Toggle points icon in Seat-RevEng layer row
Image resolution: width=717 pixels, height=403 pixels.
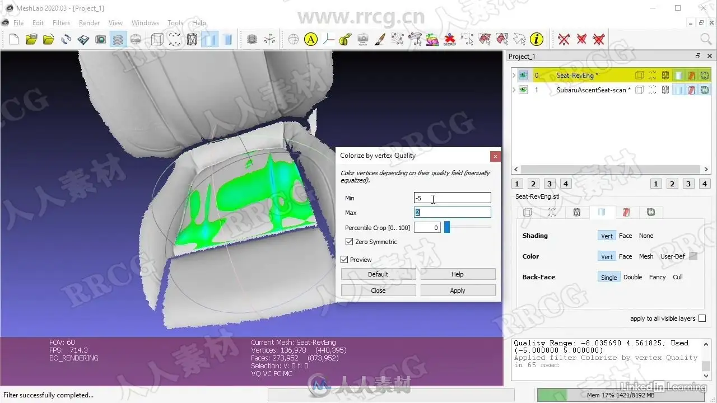pos(653,75)
